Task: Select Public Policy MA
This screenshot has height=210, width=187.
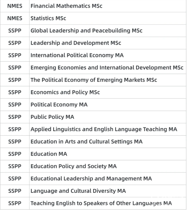Action: [x=52, y=117]
